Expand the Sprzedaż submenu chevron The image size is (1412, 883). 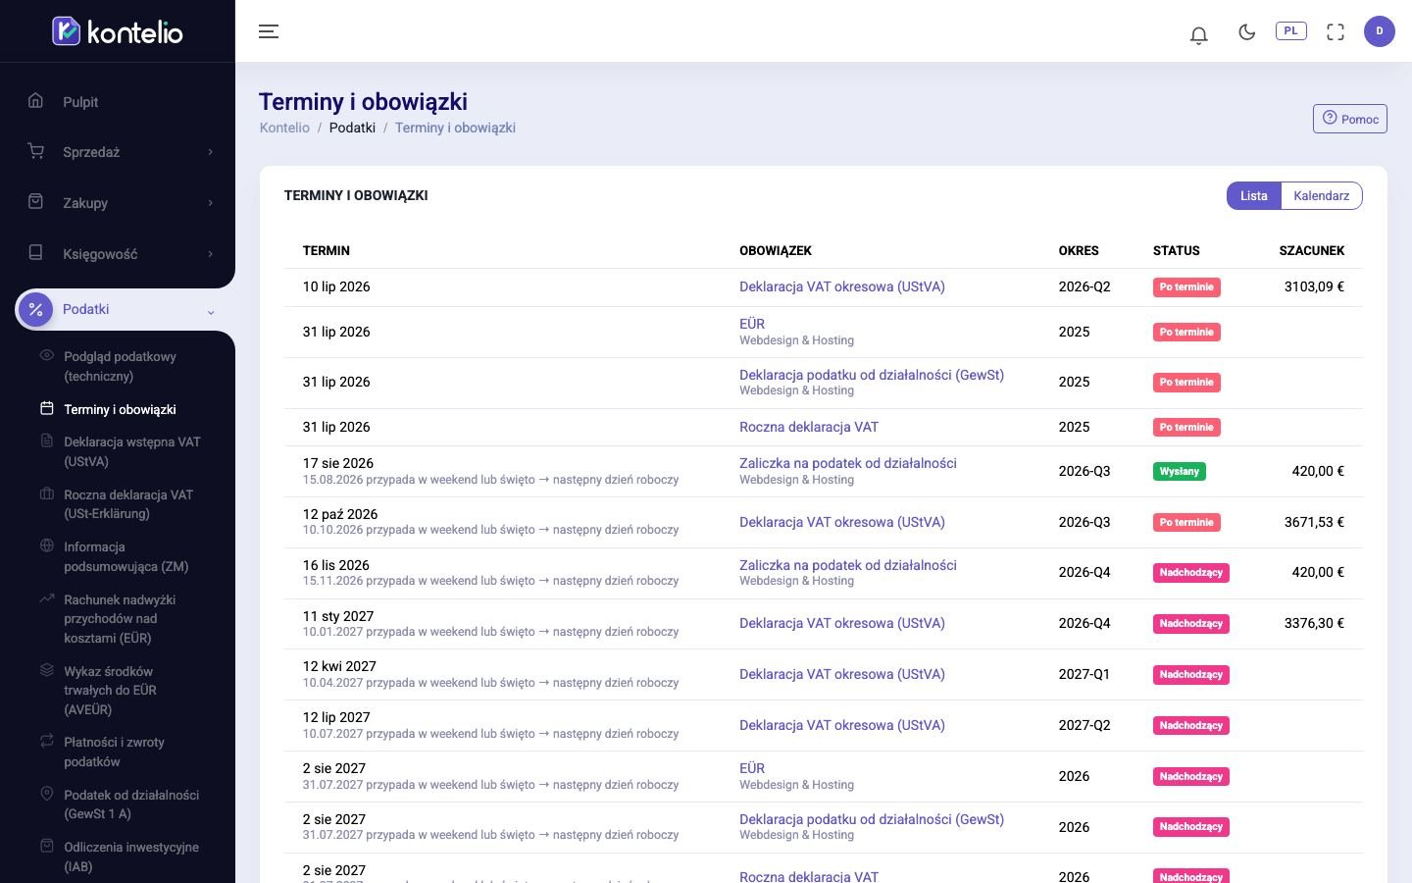pos(210,152)
